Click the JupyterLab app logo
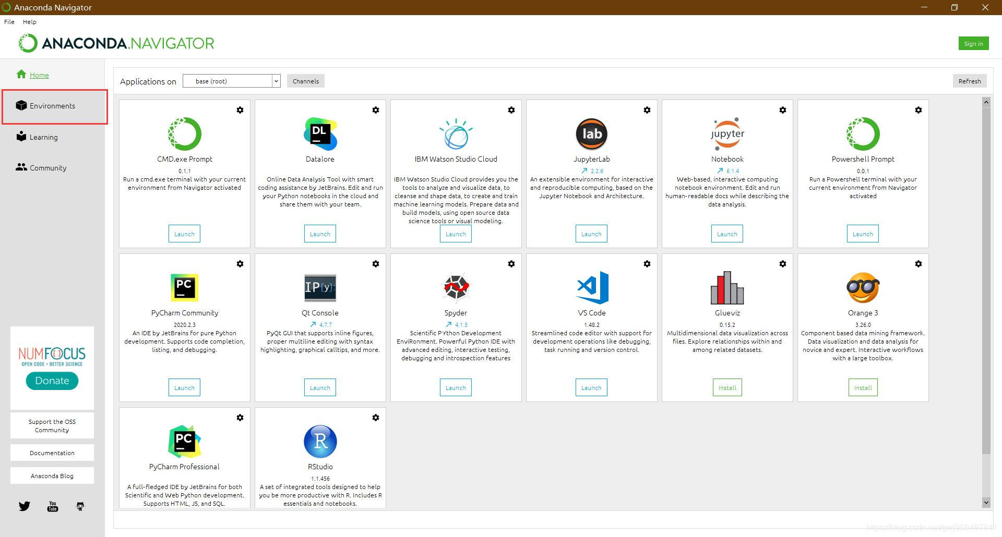Viewport: 1002px width, 537px height. click(592, 134)
